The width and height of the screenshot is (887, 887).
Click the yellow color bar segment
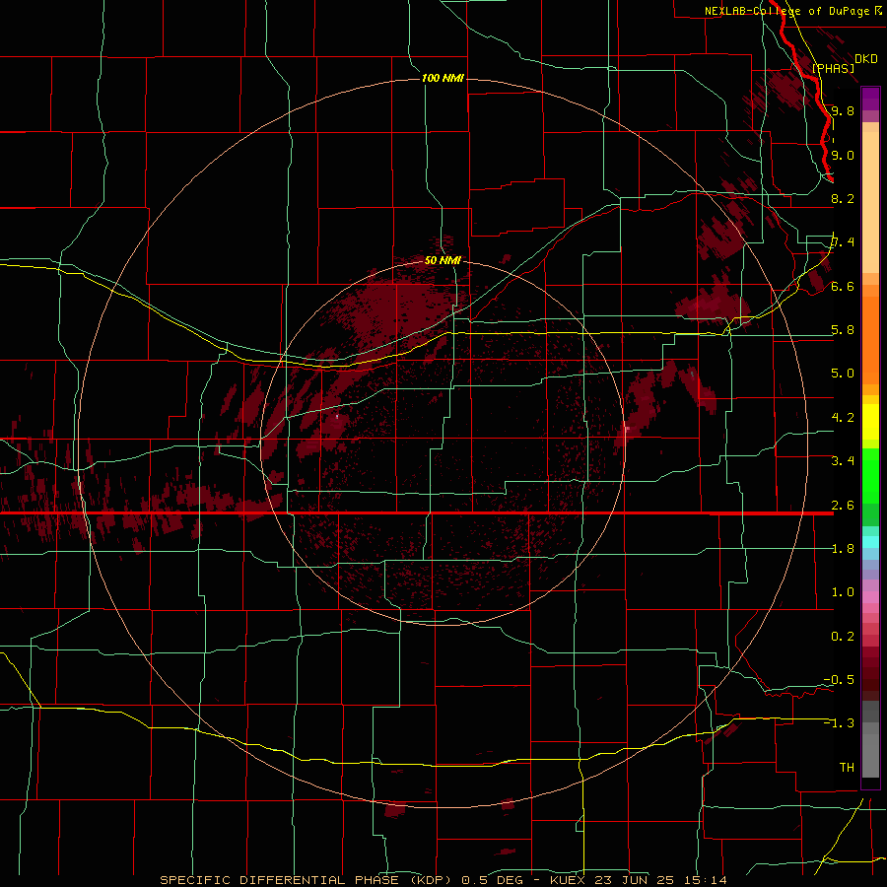click(x=870, y=422)
